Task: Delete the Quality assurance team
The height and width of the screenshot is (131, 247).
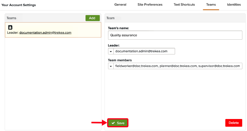Action: 234,123
